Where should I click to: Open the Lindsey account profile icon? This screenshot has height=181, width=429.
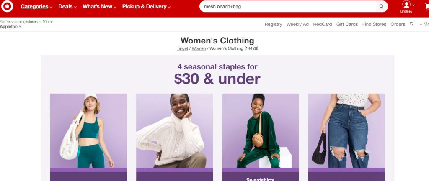tap(406, 5)
